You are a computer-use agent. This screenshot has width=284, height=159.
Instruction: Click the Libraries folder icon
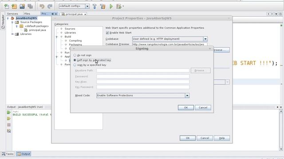click(x=17, y=34)
